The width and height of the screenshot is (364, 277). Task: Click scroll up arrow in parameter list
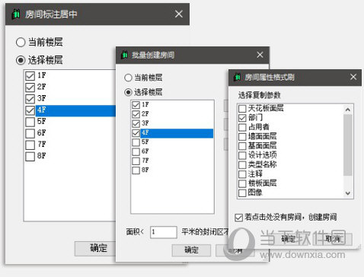(348, 110)
